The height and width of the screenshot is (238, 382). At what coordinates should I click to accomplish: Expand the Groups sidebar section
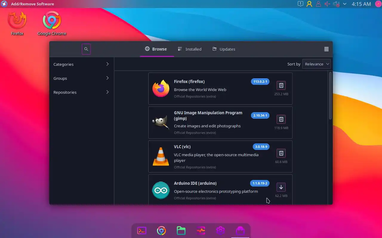82,78
